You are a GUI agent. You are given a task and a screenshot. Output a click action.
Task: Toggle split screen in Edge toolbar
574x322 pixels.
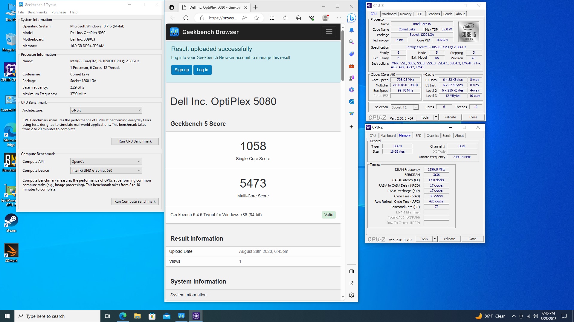[272, 18]
